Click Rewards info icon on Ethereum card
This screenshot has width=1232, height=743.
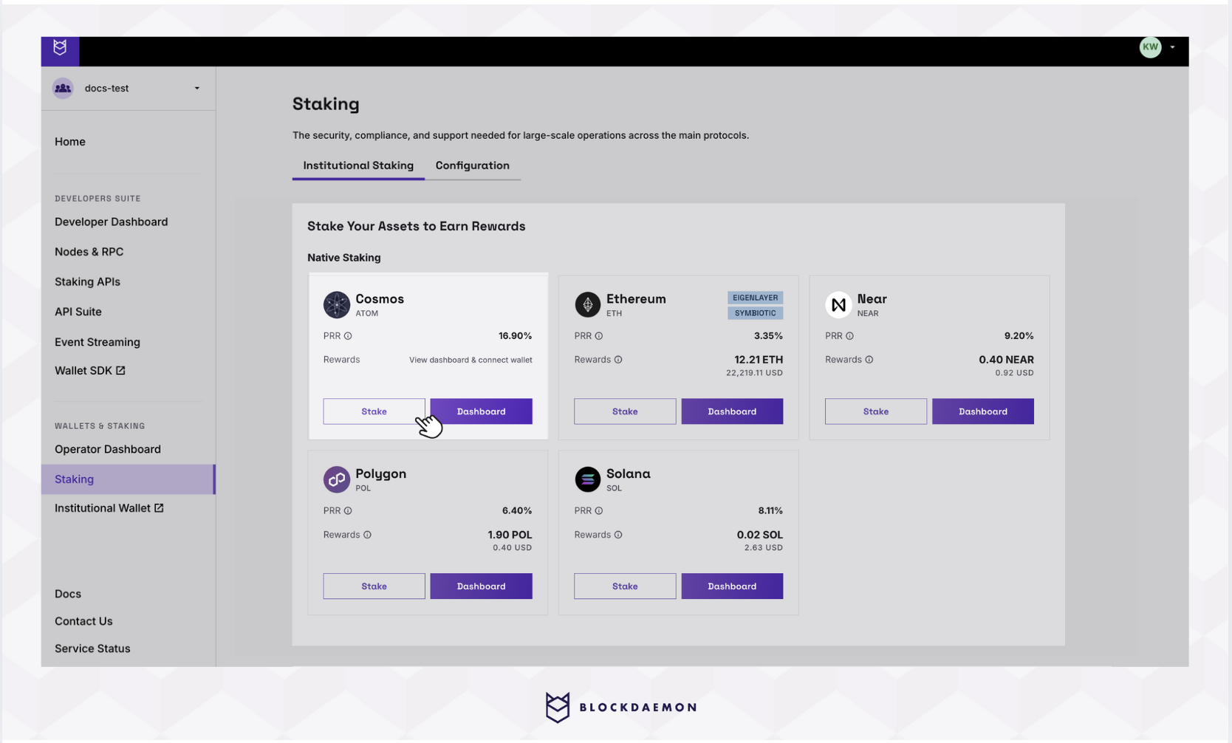pos(618,360)
